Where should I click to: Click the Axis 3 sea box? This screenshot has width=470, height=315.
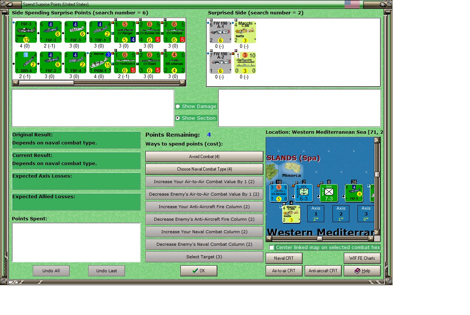[x=366, y=214]
